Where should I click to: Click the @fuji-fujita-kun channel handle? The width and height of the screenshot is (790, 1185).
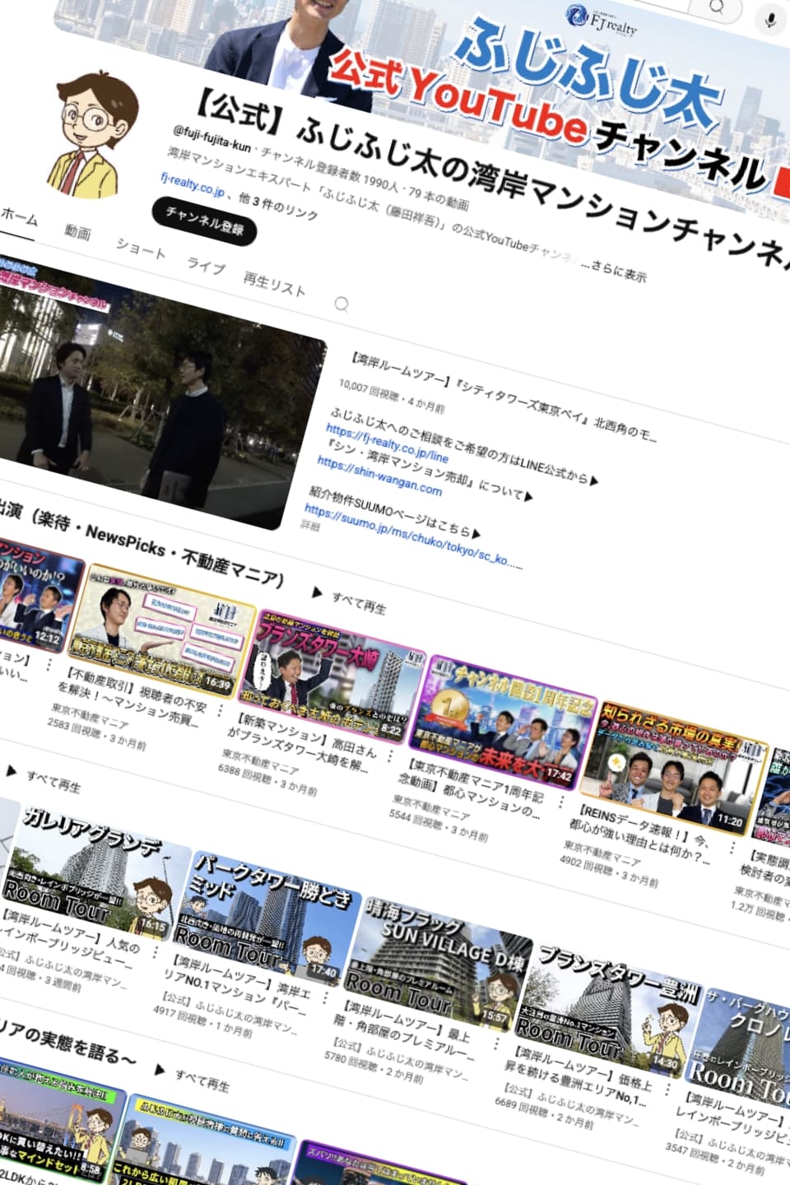click(212, 140)
